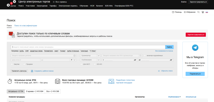Open the 'Подробная статистика торговой площадки' link
The image size is (214, 102).
point(125,81)
